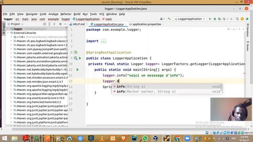Collapse the main method fold marker on line 11
Screen dimensions: 253x142
(x=85, y=70)
